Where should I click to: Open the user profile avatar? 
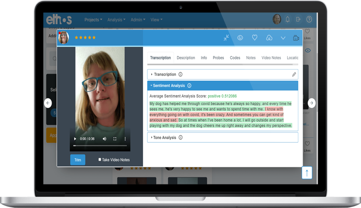pos(277,19)
